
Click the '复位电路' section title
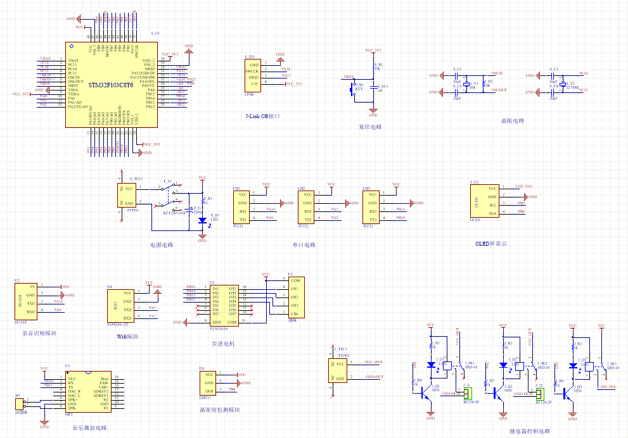pyautogui.click(x=370, y=127)
